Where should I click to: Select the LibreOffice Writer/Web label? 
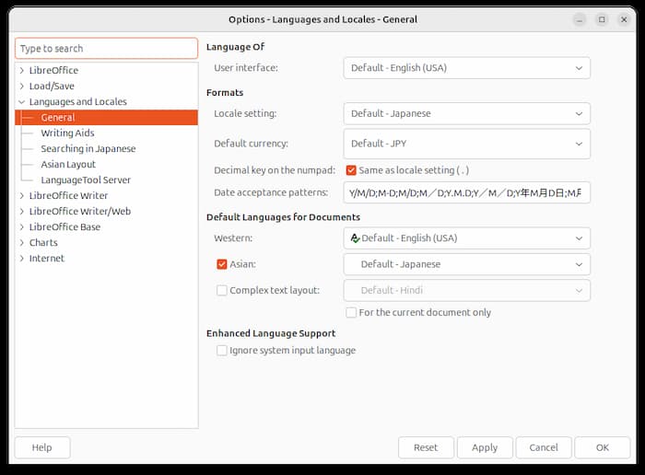(80, 211)
